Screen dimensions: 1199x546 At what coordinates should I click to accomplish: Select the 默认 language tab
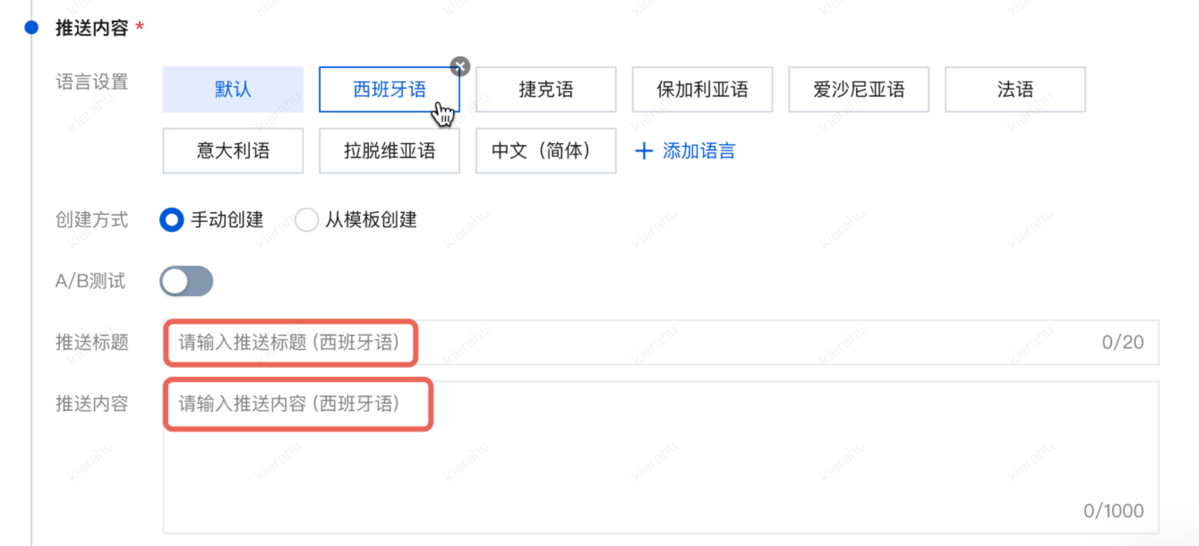click(x=233, y=90)
